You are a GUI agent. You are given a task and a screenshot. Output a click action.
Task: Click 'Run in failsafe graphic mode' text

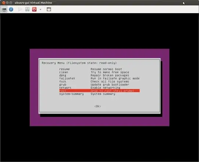(115, 78)
